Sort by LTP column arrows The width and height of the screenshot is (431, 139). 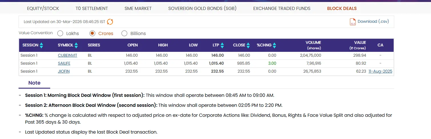pos(222,45)
